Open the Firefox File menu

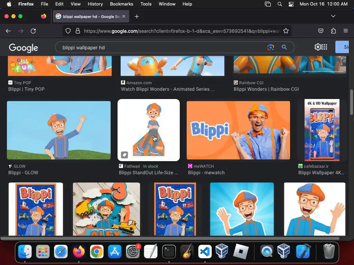pos(44,4)
